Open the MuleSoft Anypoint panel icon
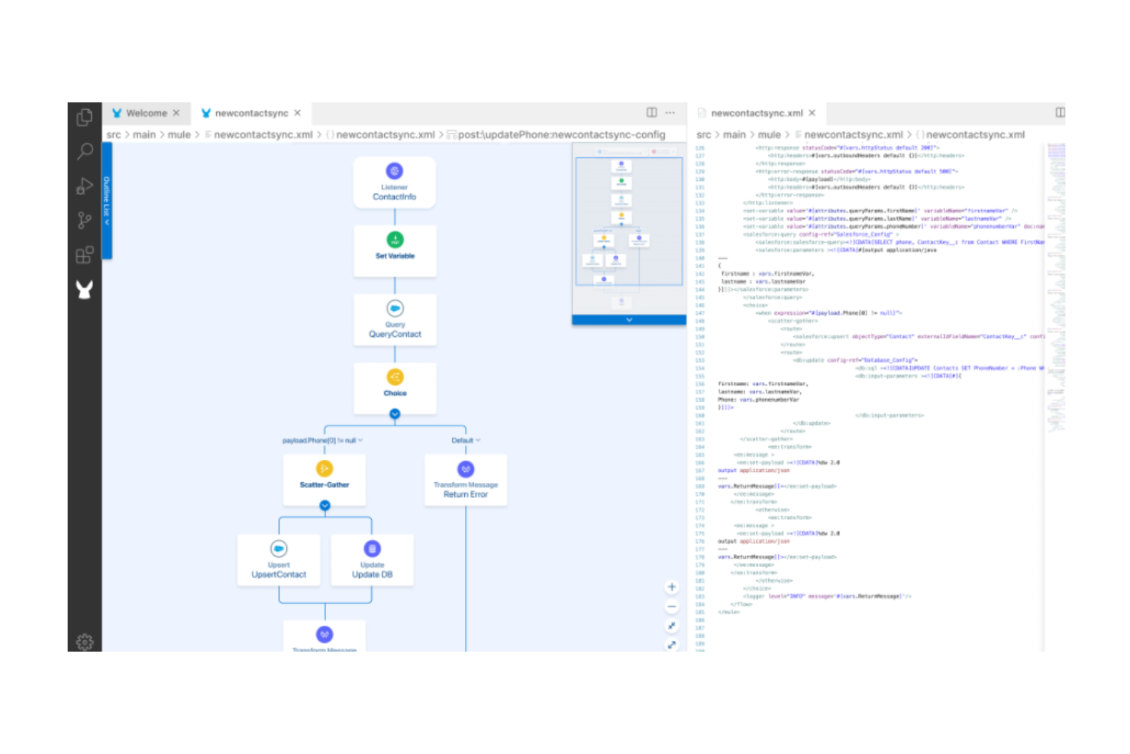Viewport: 1130px width, 754px height. click(x=85, y=289)
